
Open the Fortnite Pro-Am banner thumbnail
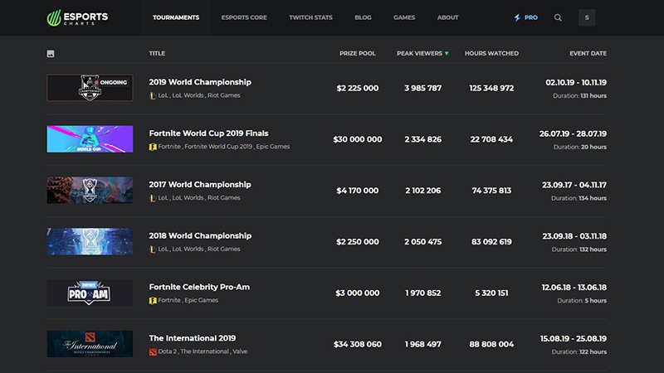point(90,293)
